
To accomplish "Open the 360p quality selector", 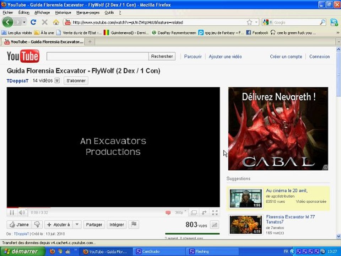I will coord(180,213).
